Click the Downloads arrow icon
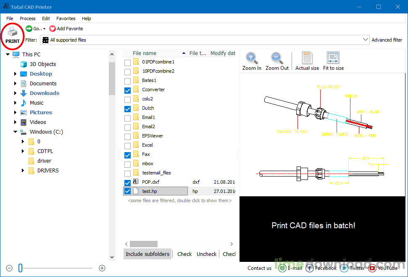The image size is (408, 277). (x=24, y=93)
